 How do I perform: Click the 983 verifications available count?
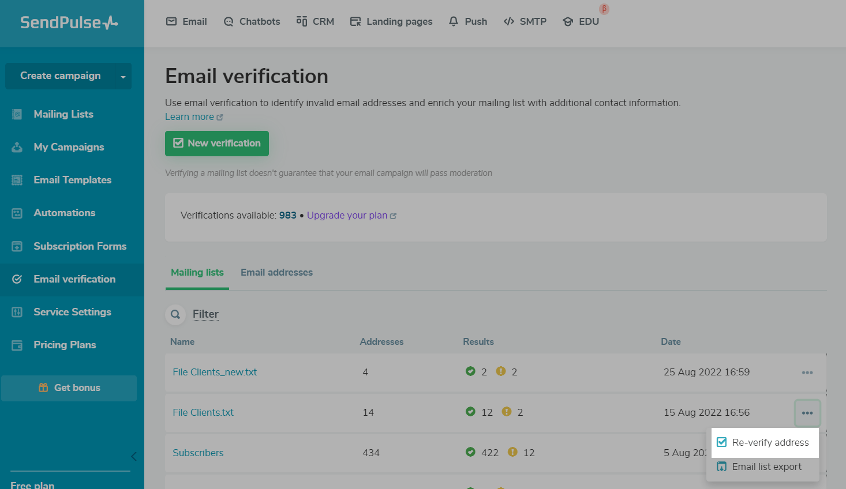point(287,215)
